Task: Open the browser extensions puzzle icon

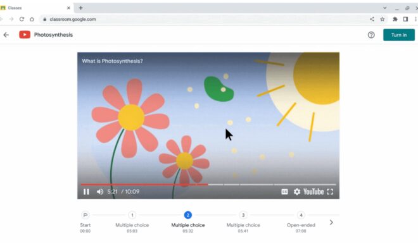Action: [x=395, y=19]
